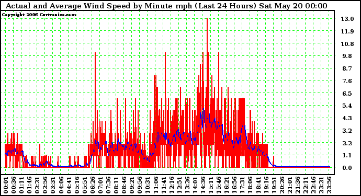Click the 15:46 time label
The width and height of the screenshot is (361, 196).
pyautogui.click(x=219, y=185)
